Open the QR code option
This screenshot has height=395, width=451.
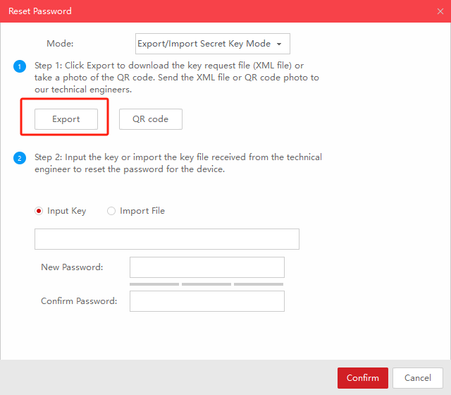point(150,119)
